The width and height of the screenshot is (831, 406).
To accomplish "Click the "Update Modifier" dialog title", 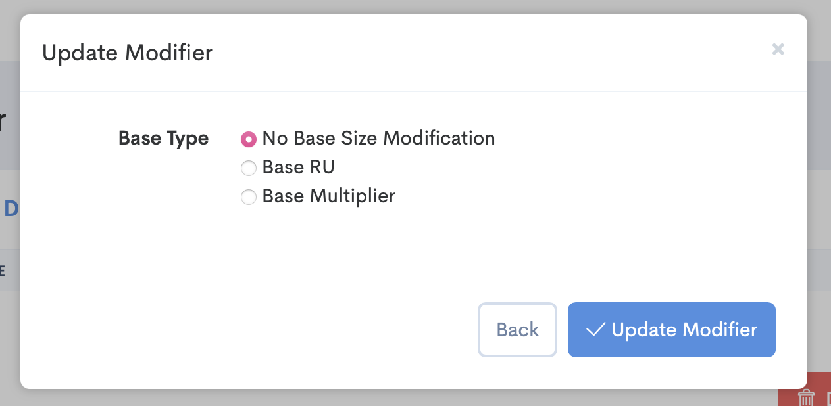I will tap(127, 53).
